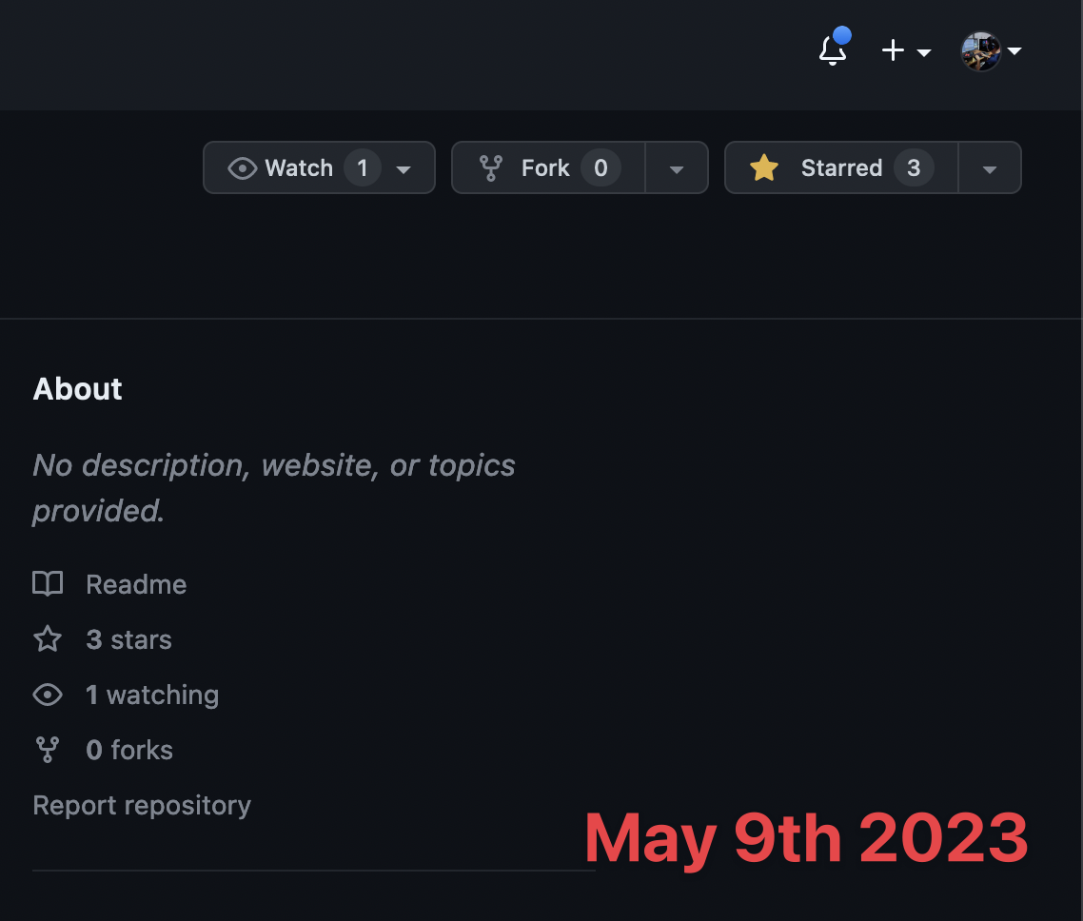Image resolution: width=1083 pixels, height=921 pixels.
Task: Open the create new menu from the plus caret
Action: pyautogui.click(x=924, y=53)
